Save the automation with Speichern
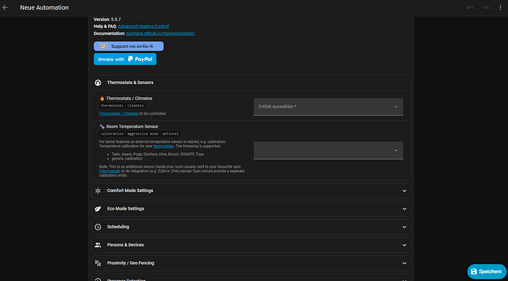508x281 pixels. [487, 271]
